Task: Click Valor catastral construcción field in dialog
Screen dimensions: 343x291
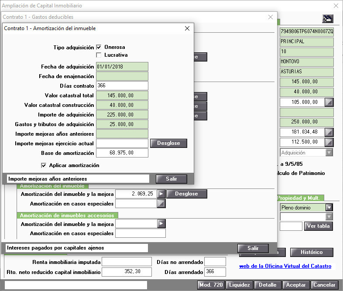Action: pyautogui.click(x=122, y=105)
